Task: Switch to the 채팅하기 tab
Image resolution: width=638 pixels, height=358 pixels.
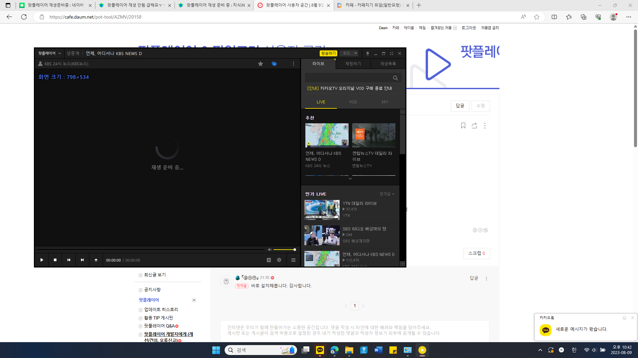Action: 353,64
